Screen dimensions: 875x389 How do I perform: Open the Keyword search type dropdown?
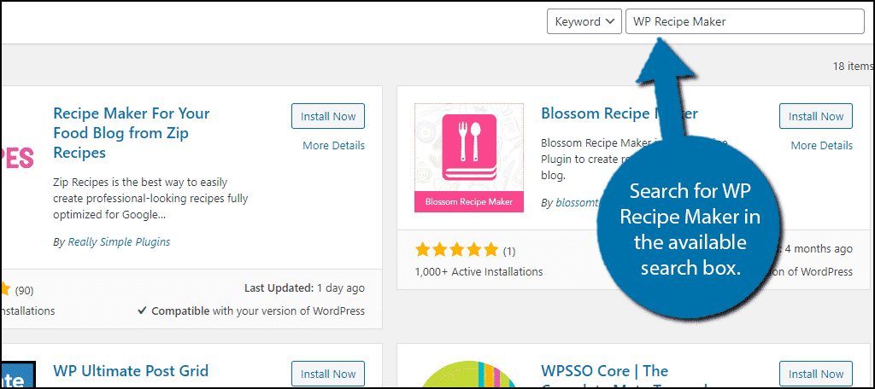[584, 21]
